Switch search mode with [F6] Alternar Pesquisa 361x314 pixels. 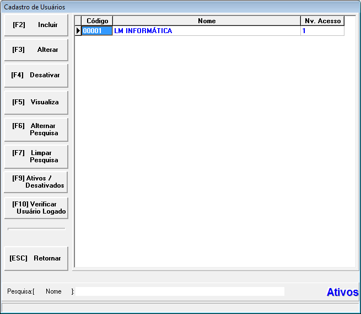(36, 130)
